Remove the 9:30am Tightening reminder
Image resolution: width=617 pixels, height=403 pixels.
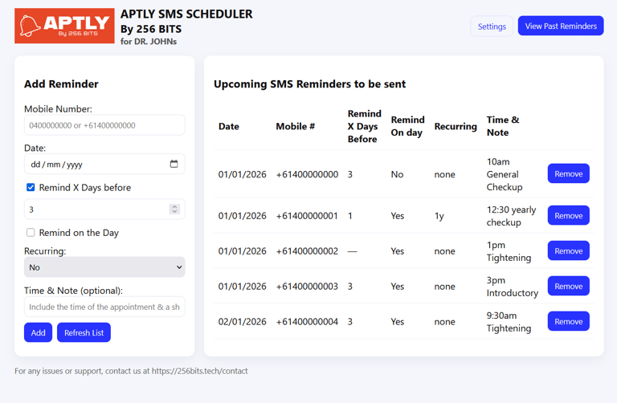[x=568, y=322]
